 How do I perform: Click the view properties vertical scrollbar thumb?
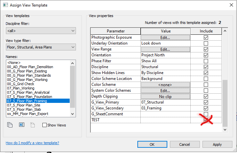point(225,103)
